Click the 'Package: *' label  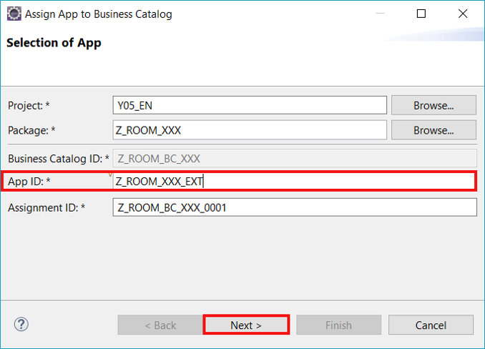point(31,130)
